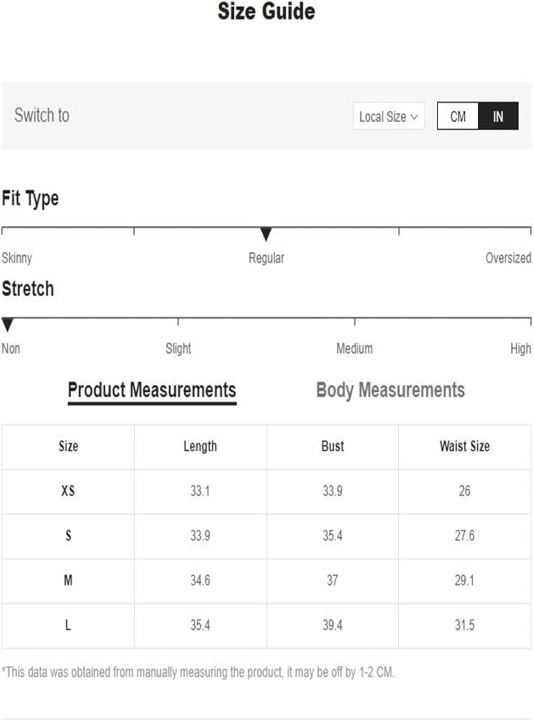The width and height of the screenshot is (534, 721).
Task: Click the Slight stretch label
Action: [178, 348]
